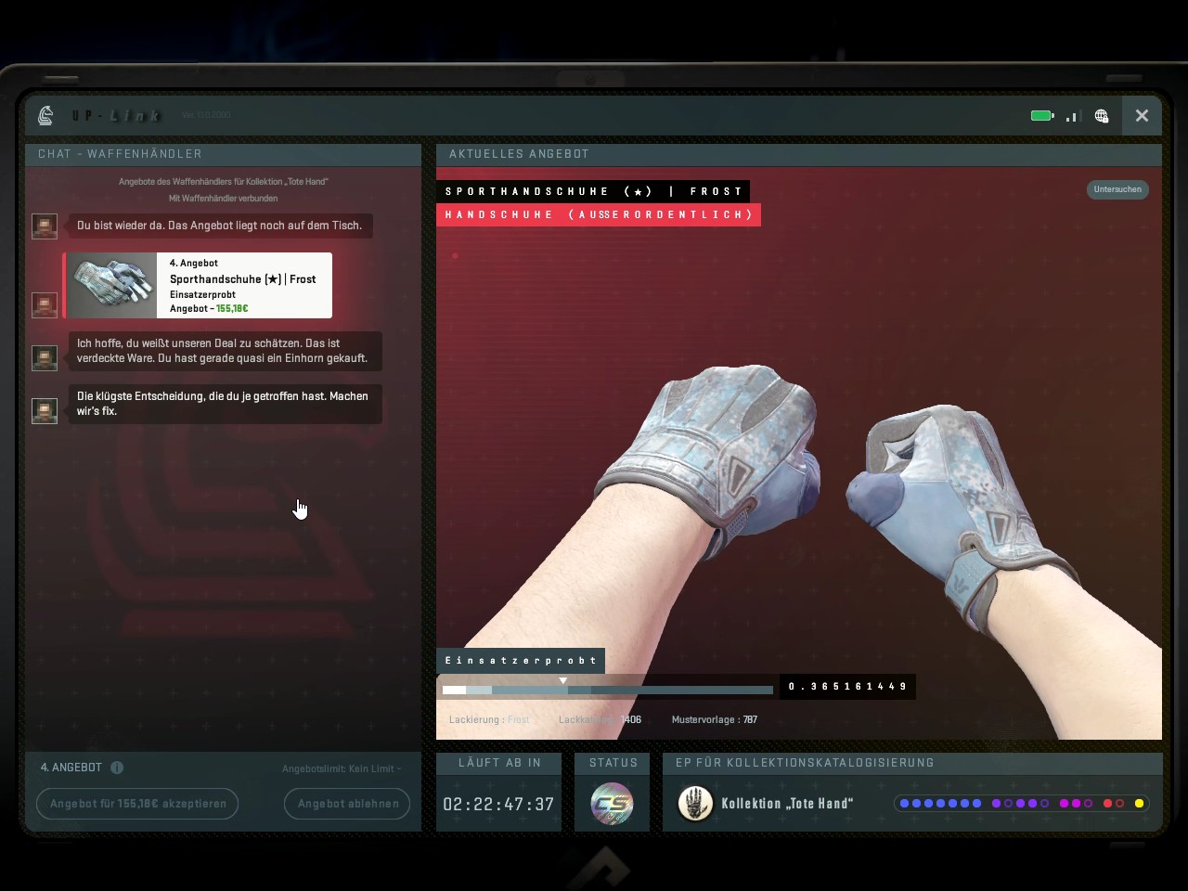Click the red HANDSCHUHE (AUSSERORDENTLICH) rarity label
The height and width of the screenshot is (891, 1188).
click(x=599, y=215)
